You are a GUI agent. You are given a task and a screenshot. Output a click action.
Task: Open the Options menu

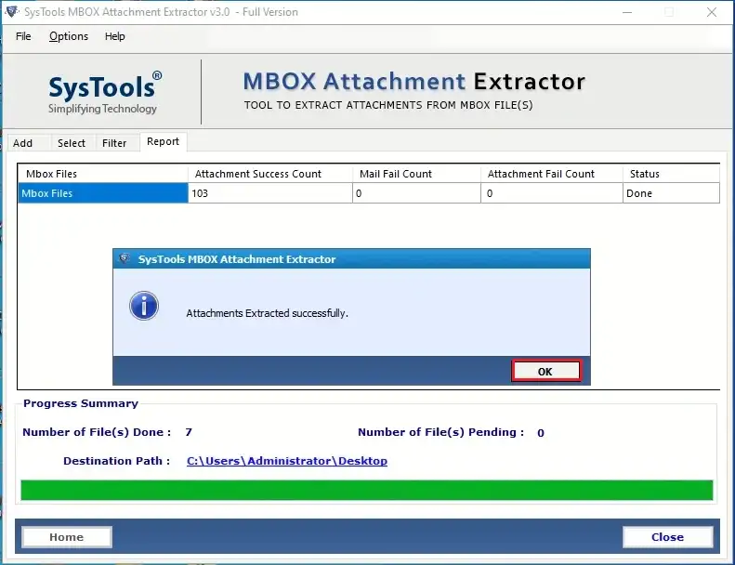[69, 36]
